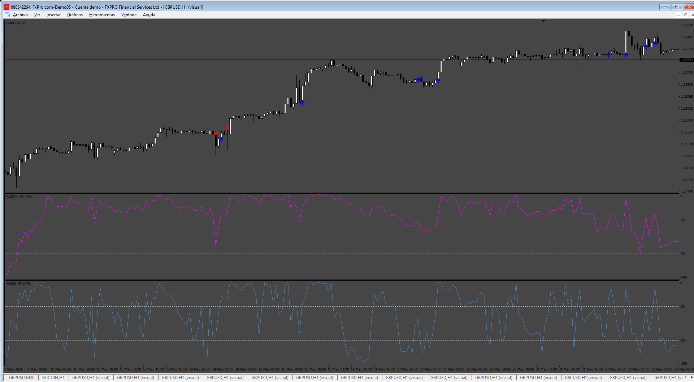The width and height of the screenshot is (694, 382).
Task: Open the Ver menu
Action: click(x=37, y=15)
